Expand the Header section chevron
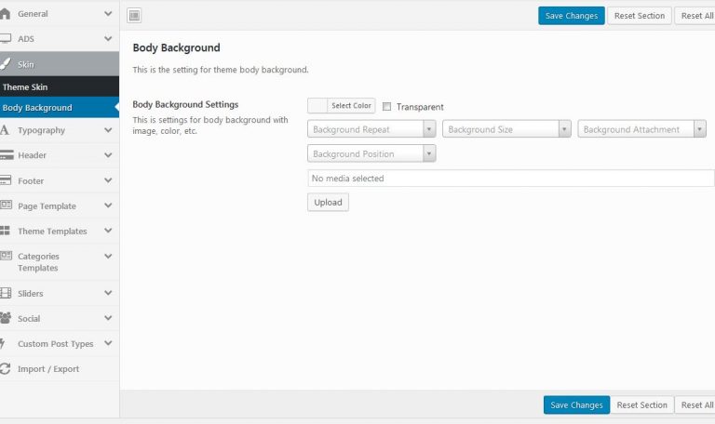This screenshot has width=715, height=424. [x=108, y=155]
